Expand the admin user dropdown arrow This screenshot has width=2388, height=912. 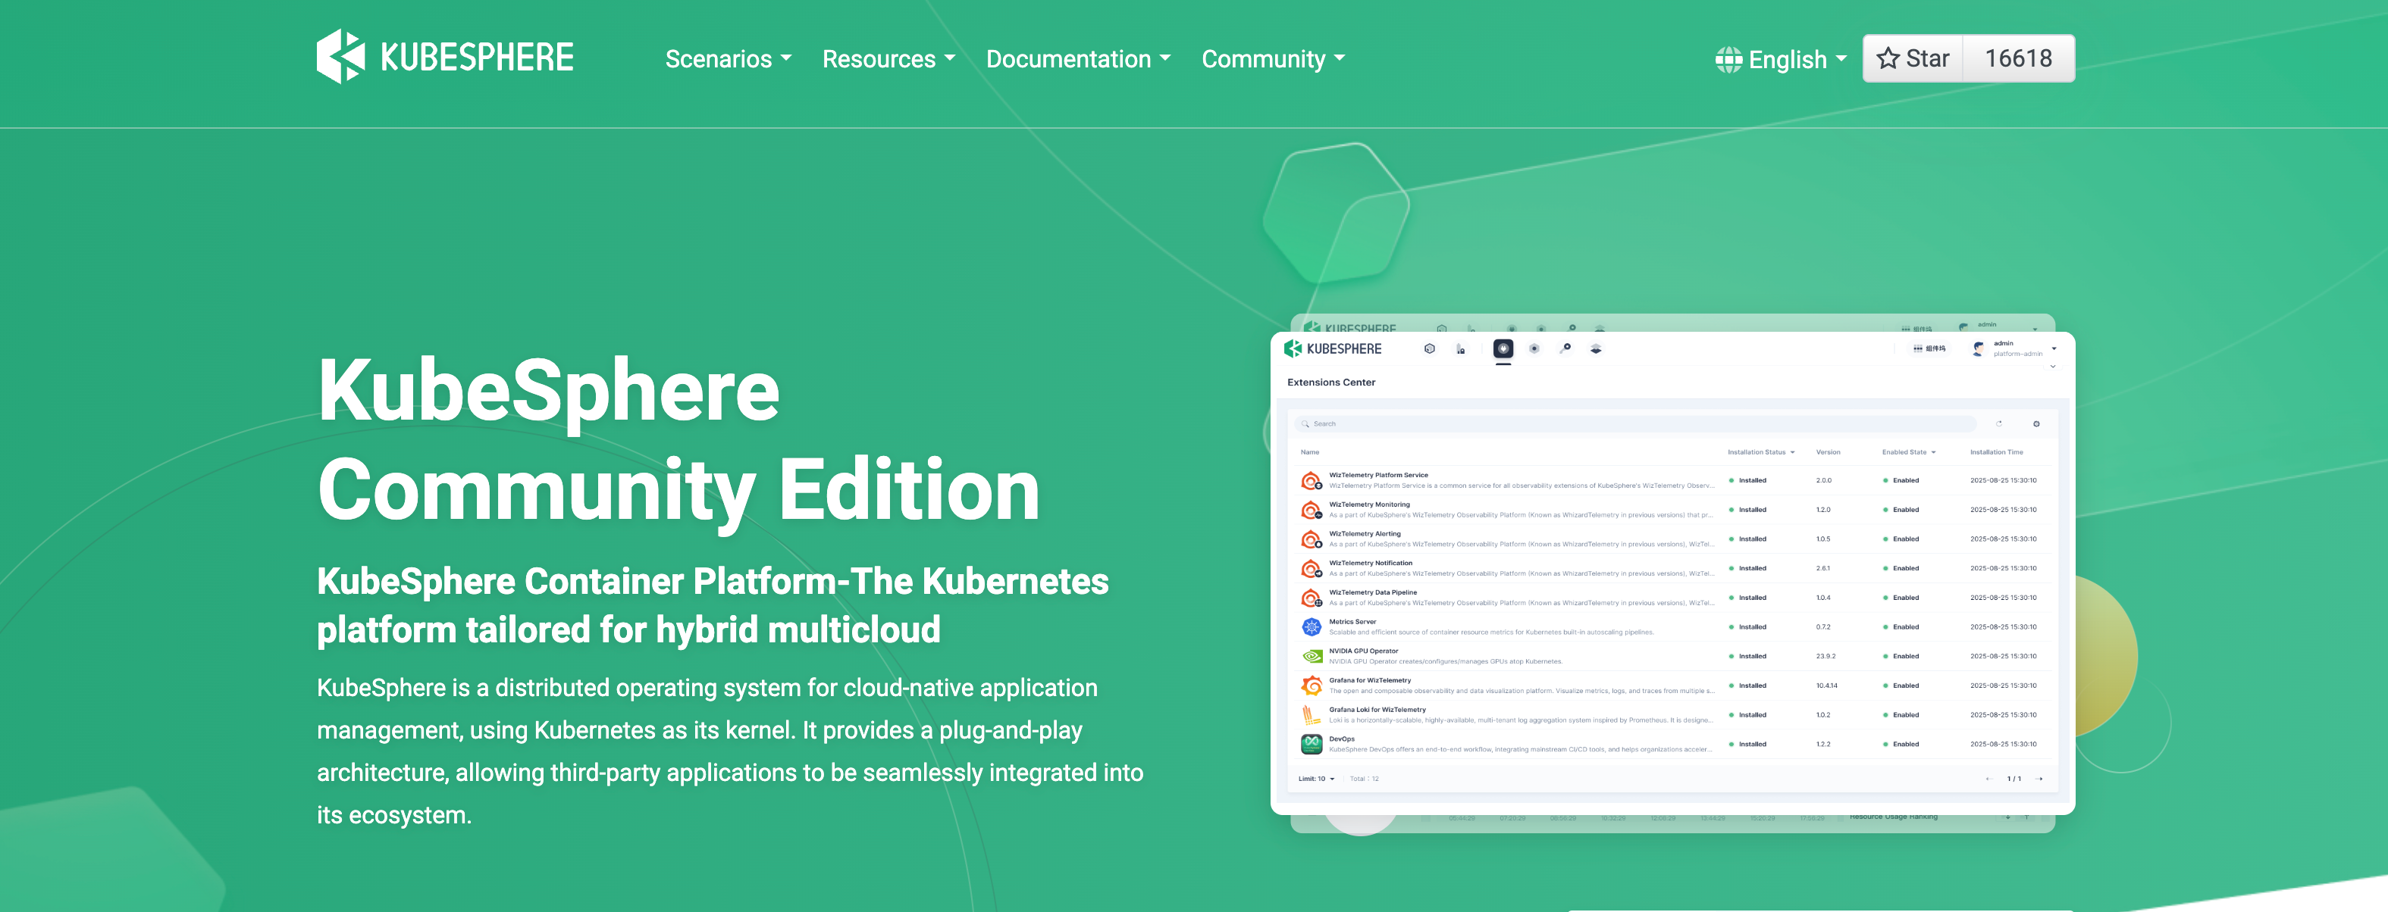2054,349
